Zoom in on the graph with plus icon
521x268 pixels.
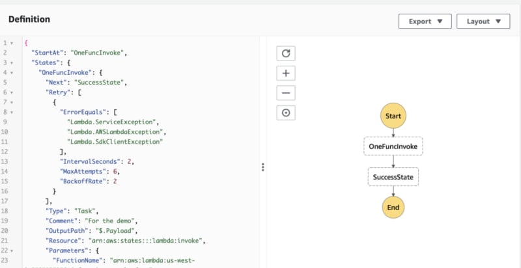[x=286, y=74]
